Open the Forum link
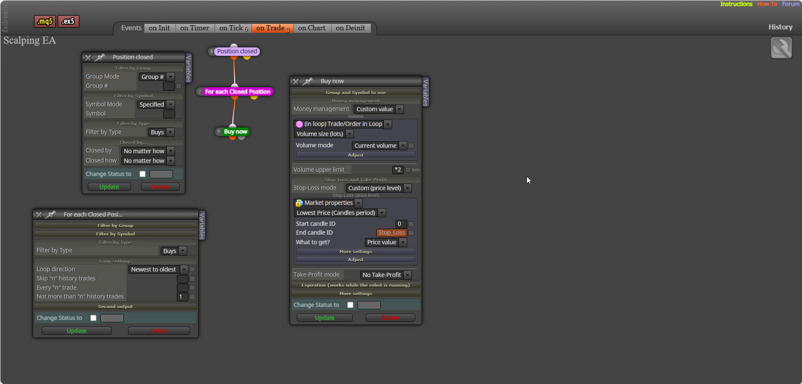This screenshot has height=384, width=802. pyautogui.click(x=791, y=4)
